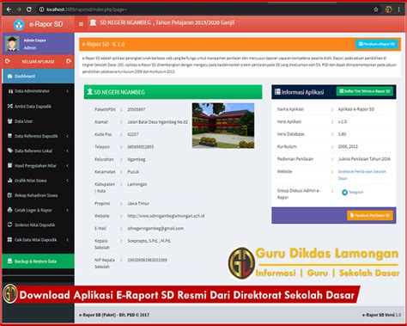Click the school website URL

tap(166, 216)
